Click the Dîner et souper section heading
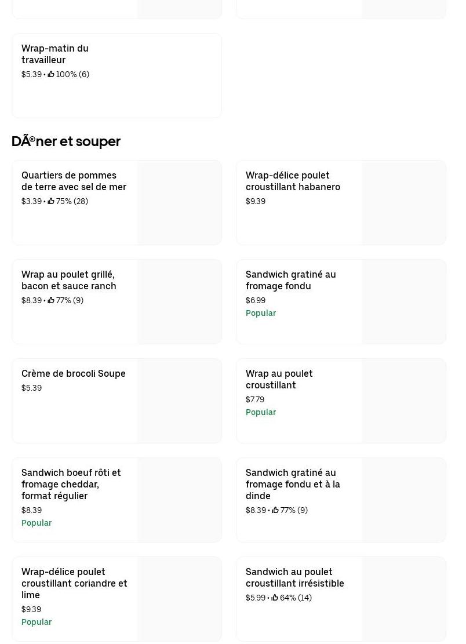 tap(66, 141)
